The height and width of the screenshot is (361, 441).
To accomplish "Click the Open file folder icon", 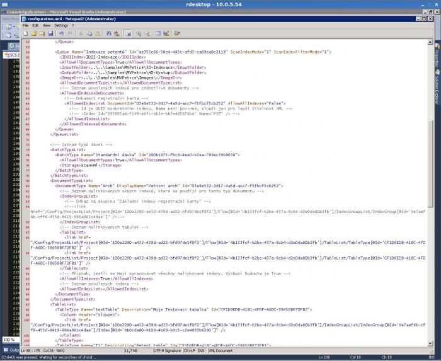I will [x=34, y=33].
